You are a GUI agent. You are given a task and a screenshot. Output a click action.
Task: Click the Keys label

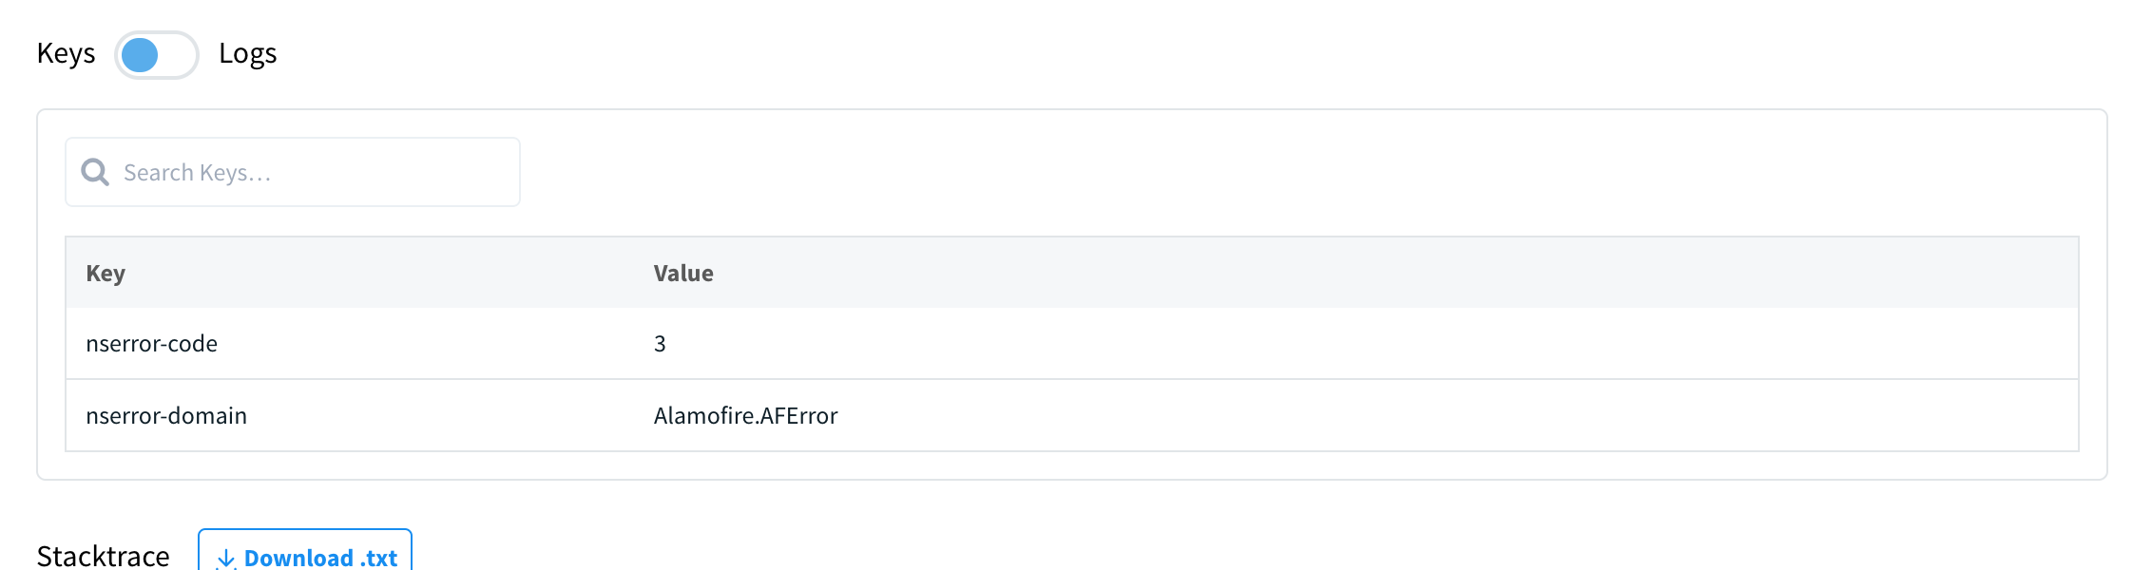click(66, 53)
